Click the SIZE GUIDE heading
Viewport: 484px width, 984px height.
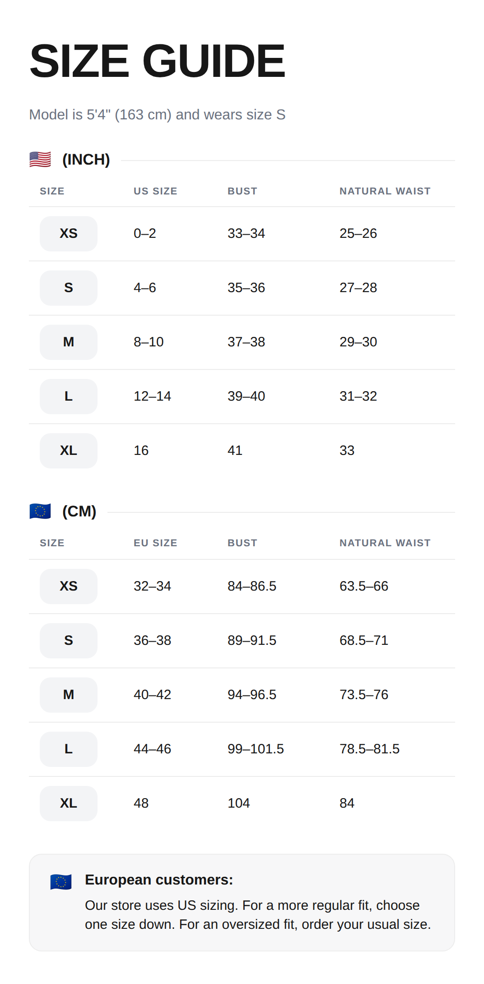pyautogui.click(x=157, y=61)
